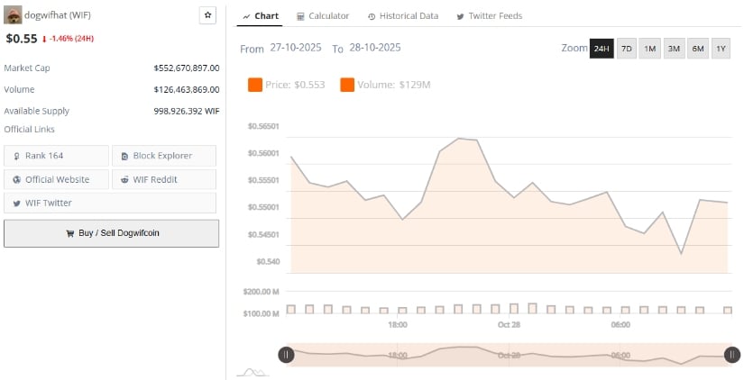Click the right range navigator handle
This screenshot has height=380, width=744.
[x=732, y=355]
